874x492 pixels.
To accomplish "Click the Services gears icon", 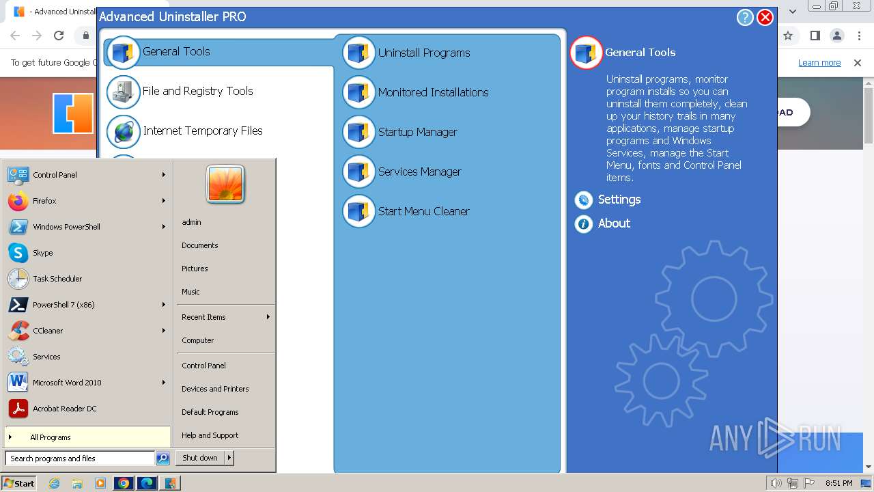I will tap(18, 357).
